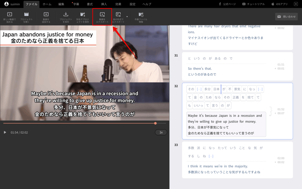Open the suimin account profile icon
The height and width of the screenshot is (189, 302).
point(6,4)
